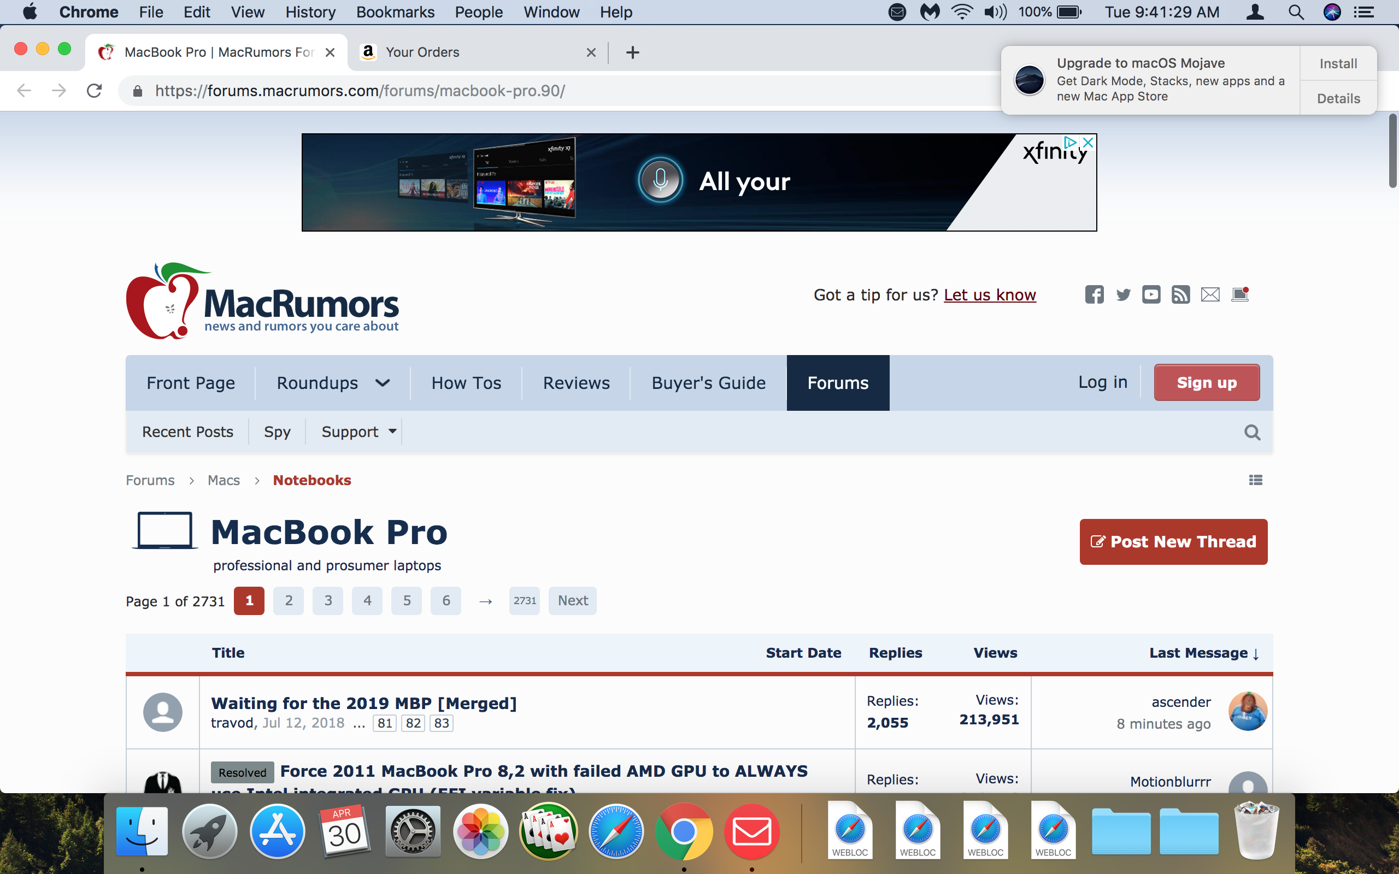Open Siri from the menu bar
This screenshot has height=874, width=1399.
(1332, 12)
